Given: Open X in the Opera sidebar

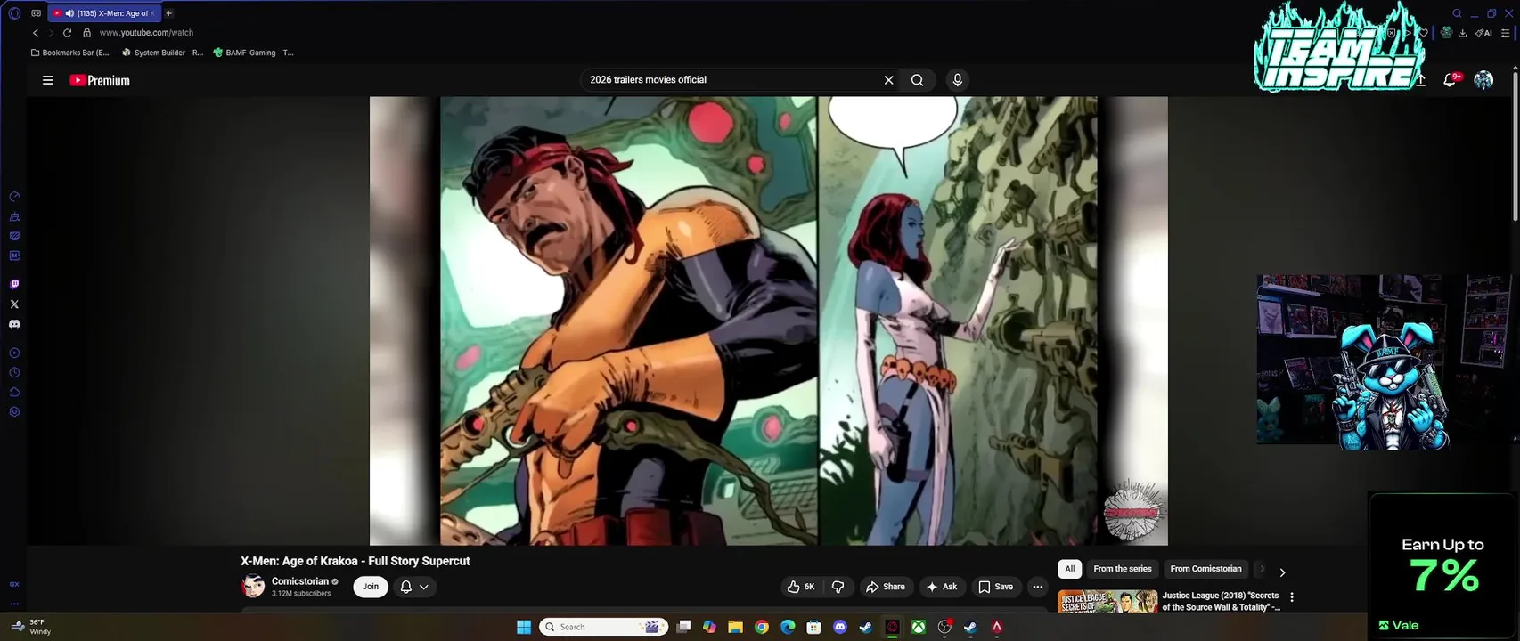Looking at the screenshot, I should pyautogui.click(x=14, y=304).
